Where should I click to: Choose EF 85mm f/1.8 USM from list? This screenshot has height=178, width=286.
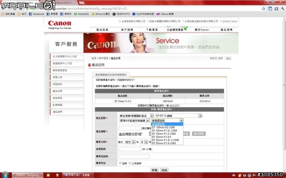[167, 143]
